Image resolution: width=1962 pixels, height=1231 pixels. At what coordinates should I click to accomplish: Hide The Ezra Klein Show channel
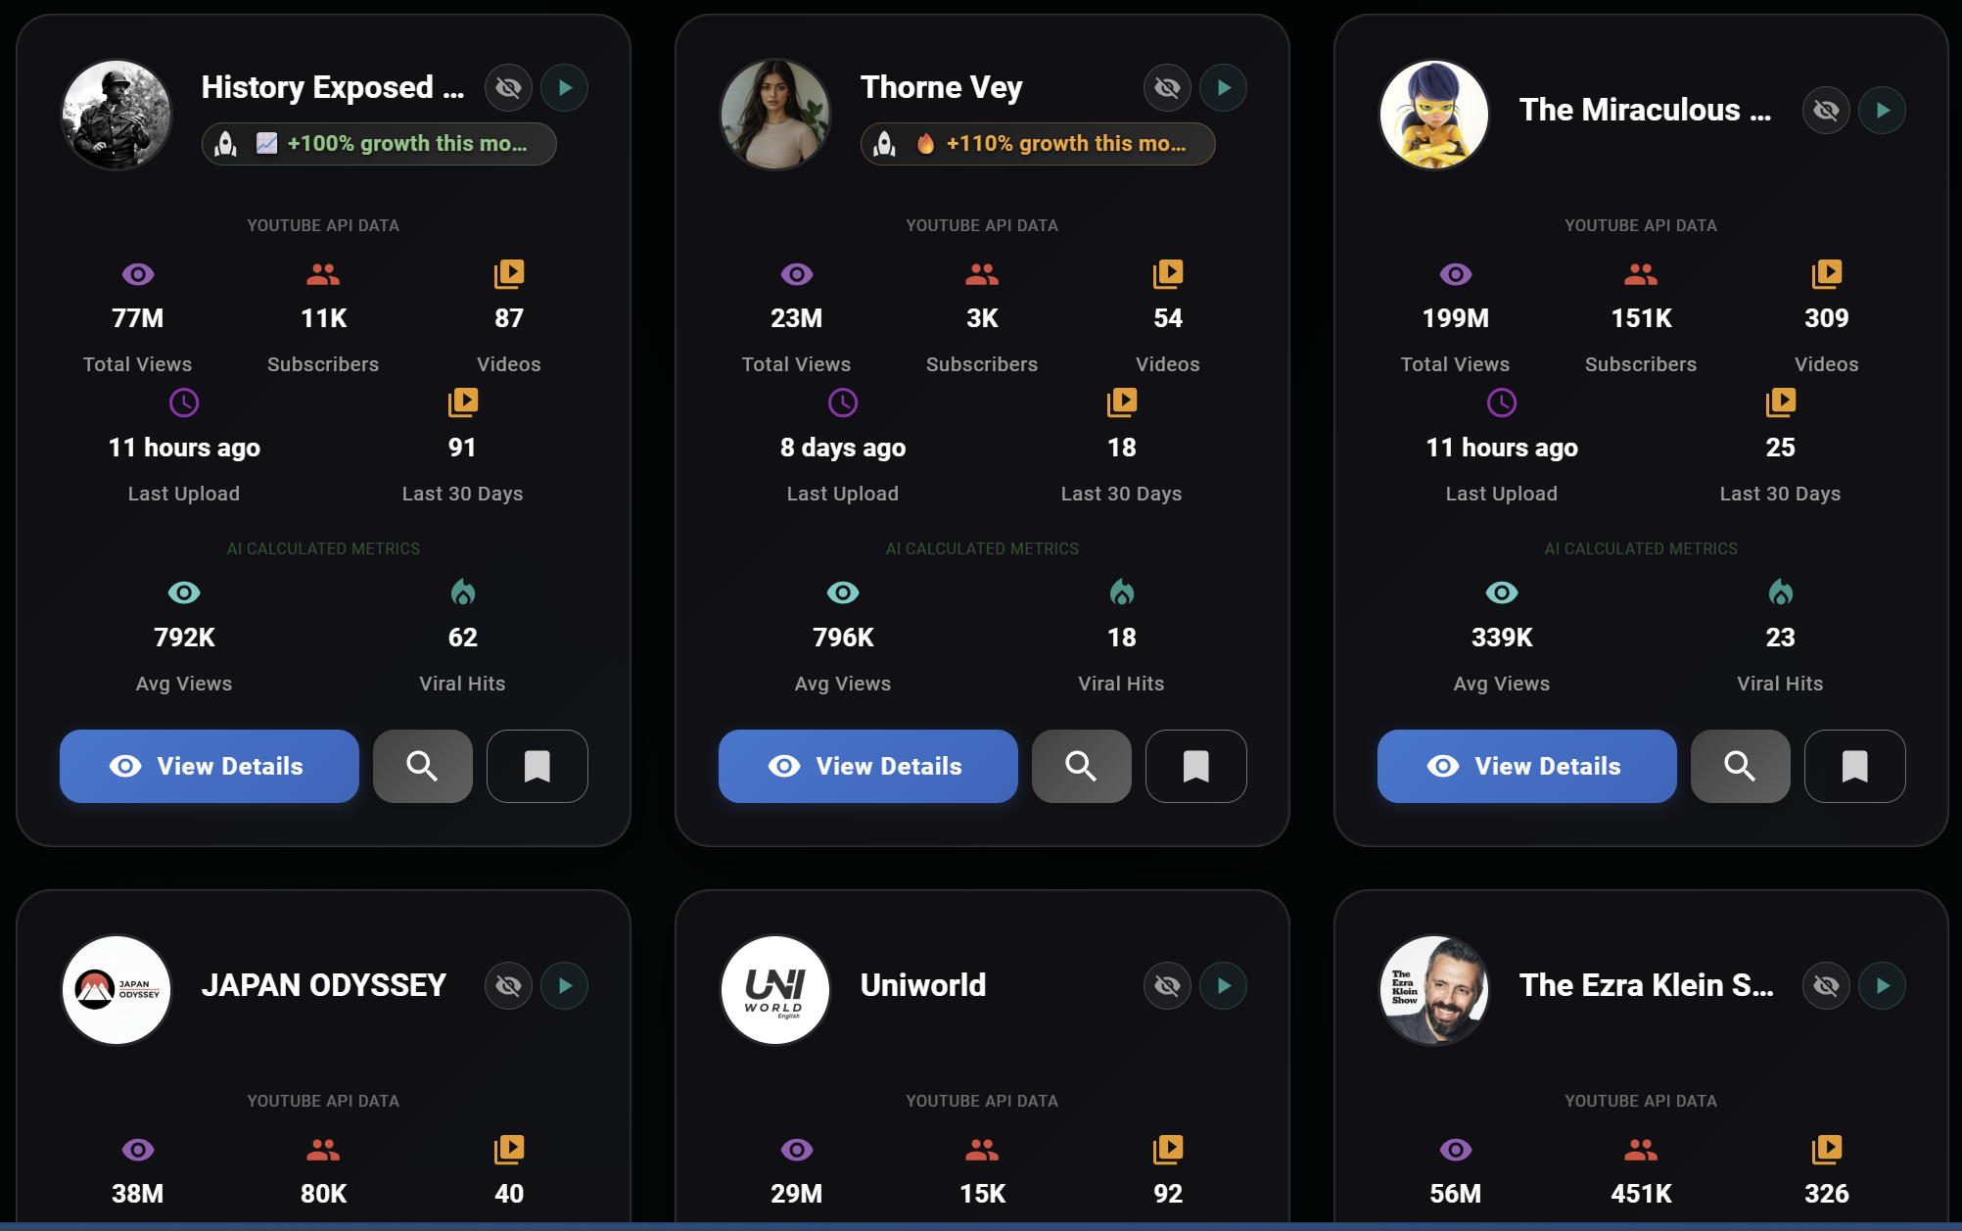point(1825,985)
